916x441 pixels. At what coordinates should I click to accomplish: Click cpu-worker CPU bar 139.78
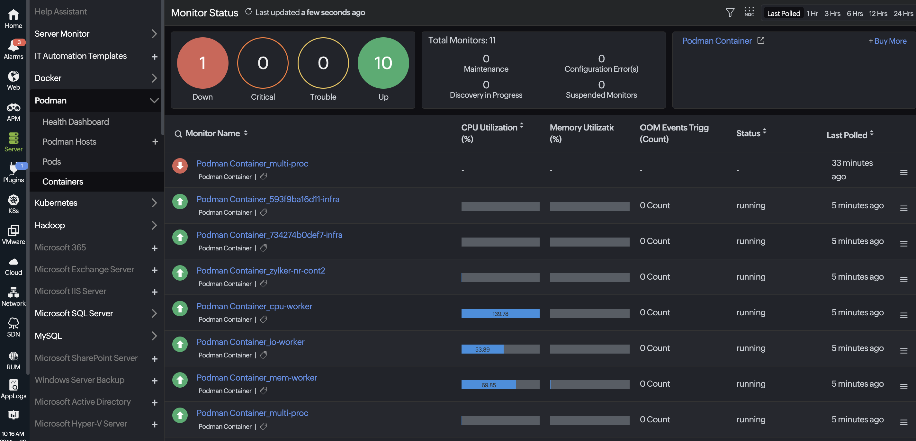pyautogui.click(x=500, y=313)
